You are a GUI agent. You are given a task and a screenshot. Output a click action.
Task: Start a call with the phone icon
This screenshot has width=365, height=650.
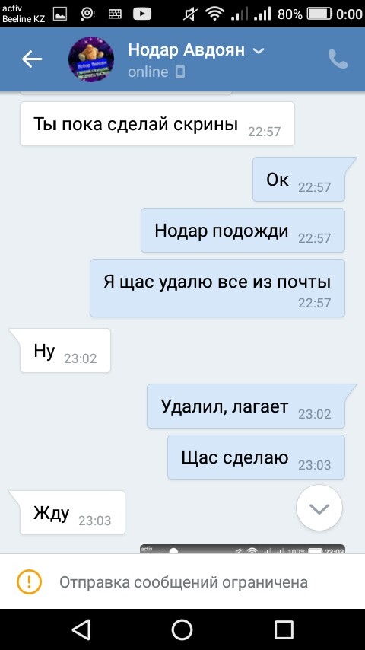point(338,59)
